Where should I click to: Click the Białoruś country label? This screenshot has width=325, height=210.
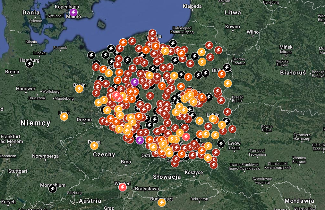(293, 73)
